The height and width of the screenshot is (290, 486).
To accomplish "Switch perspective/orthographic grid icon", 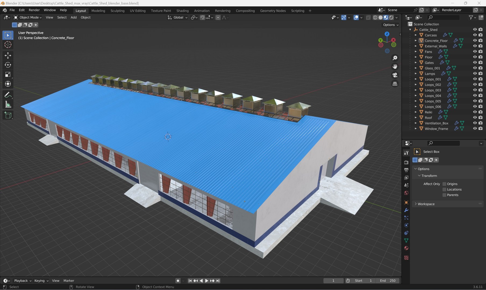I will click(395, 84).
